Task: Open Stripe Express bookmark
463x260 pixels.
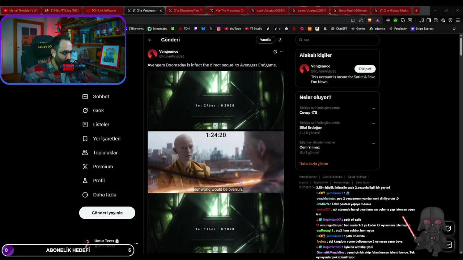Action: (x=422, y=29)
